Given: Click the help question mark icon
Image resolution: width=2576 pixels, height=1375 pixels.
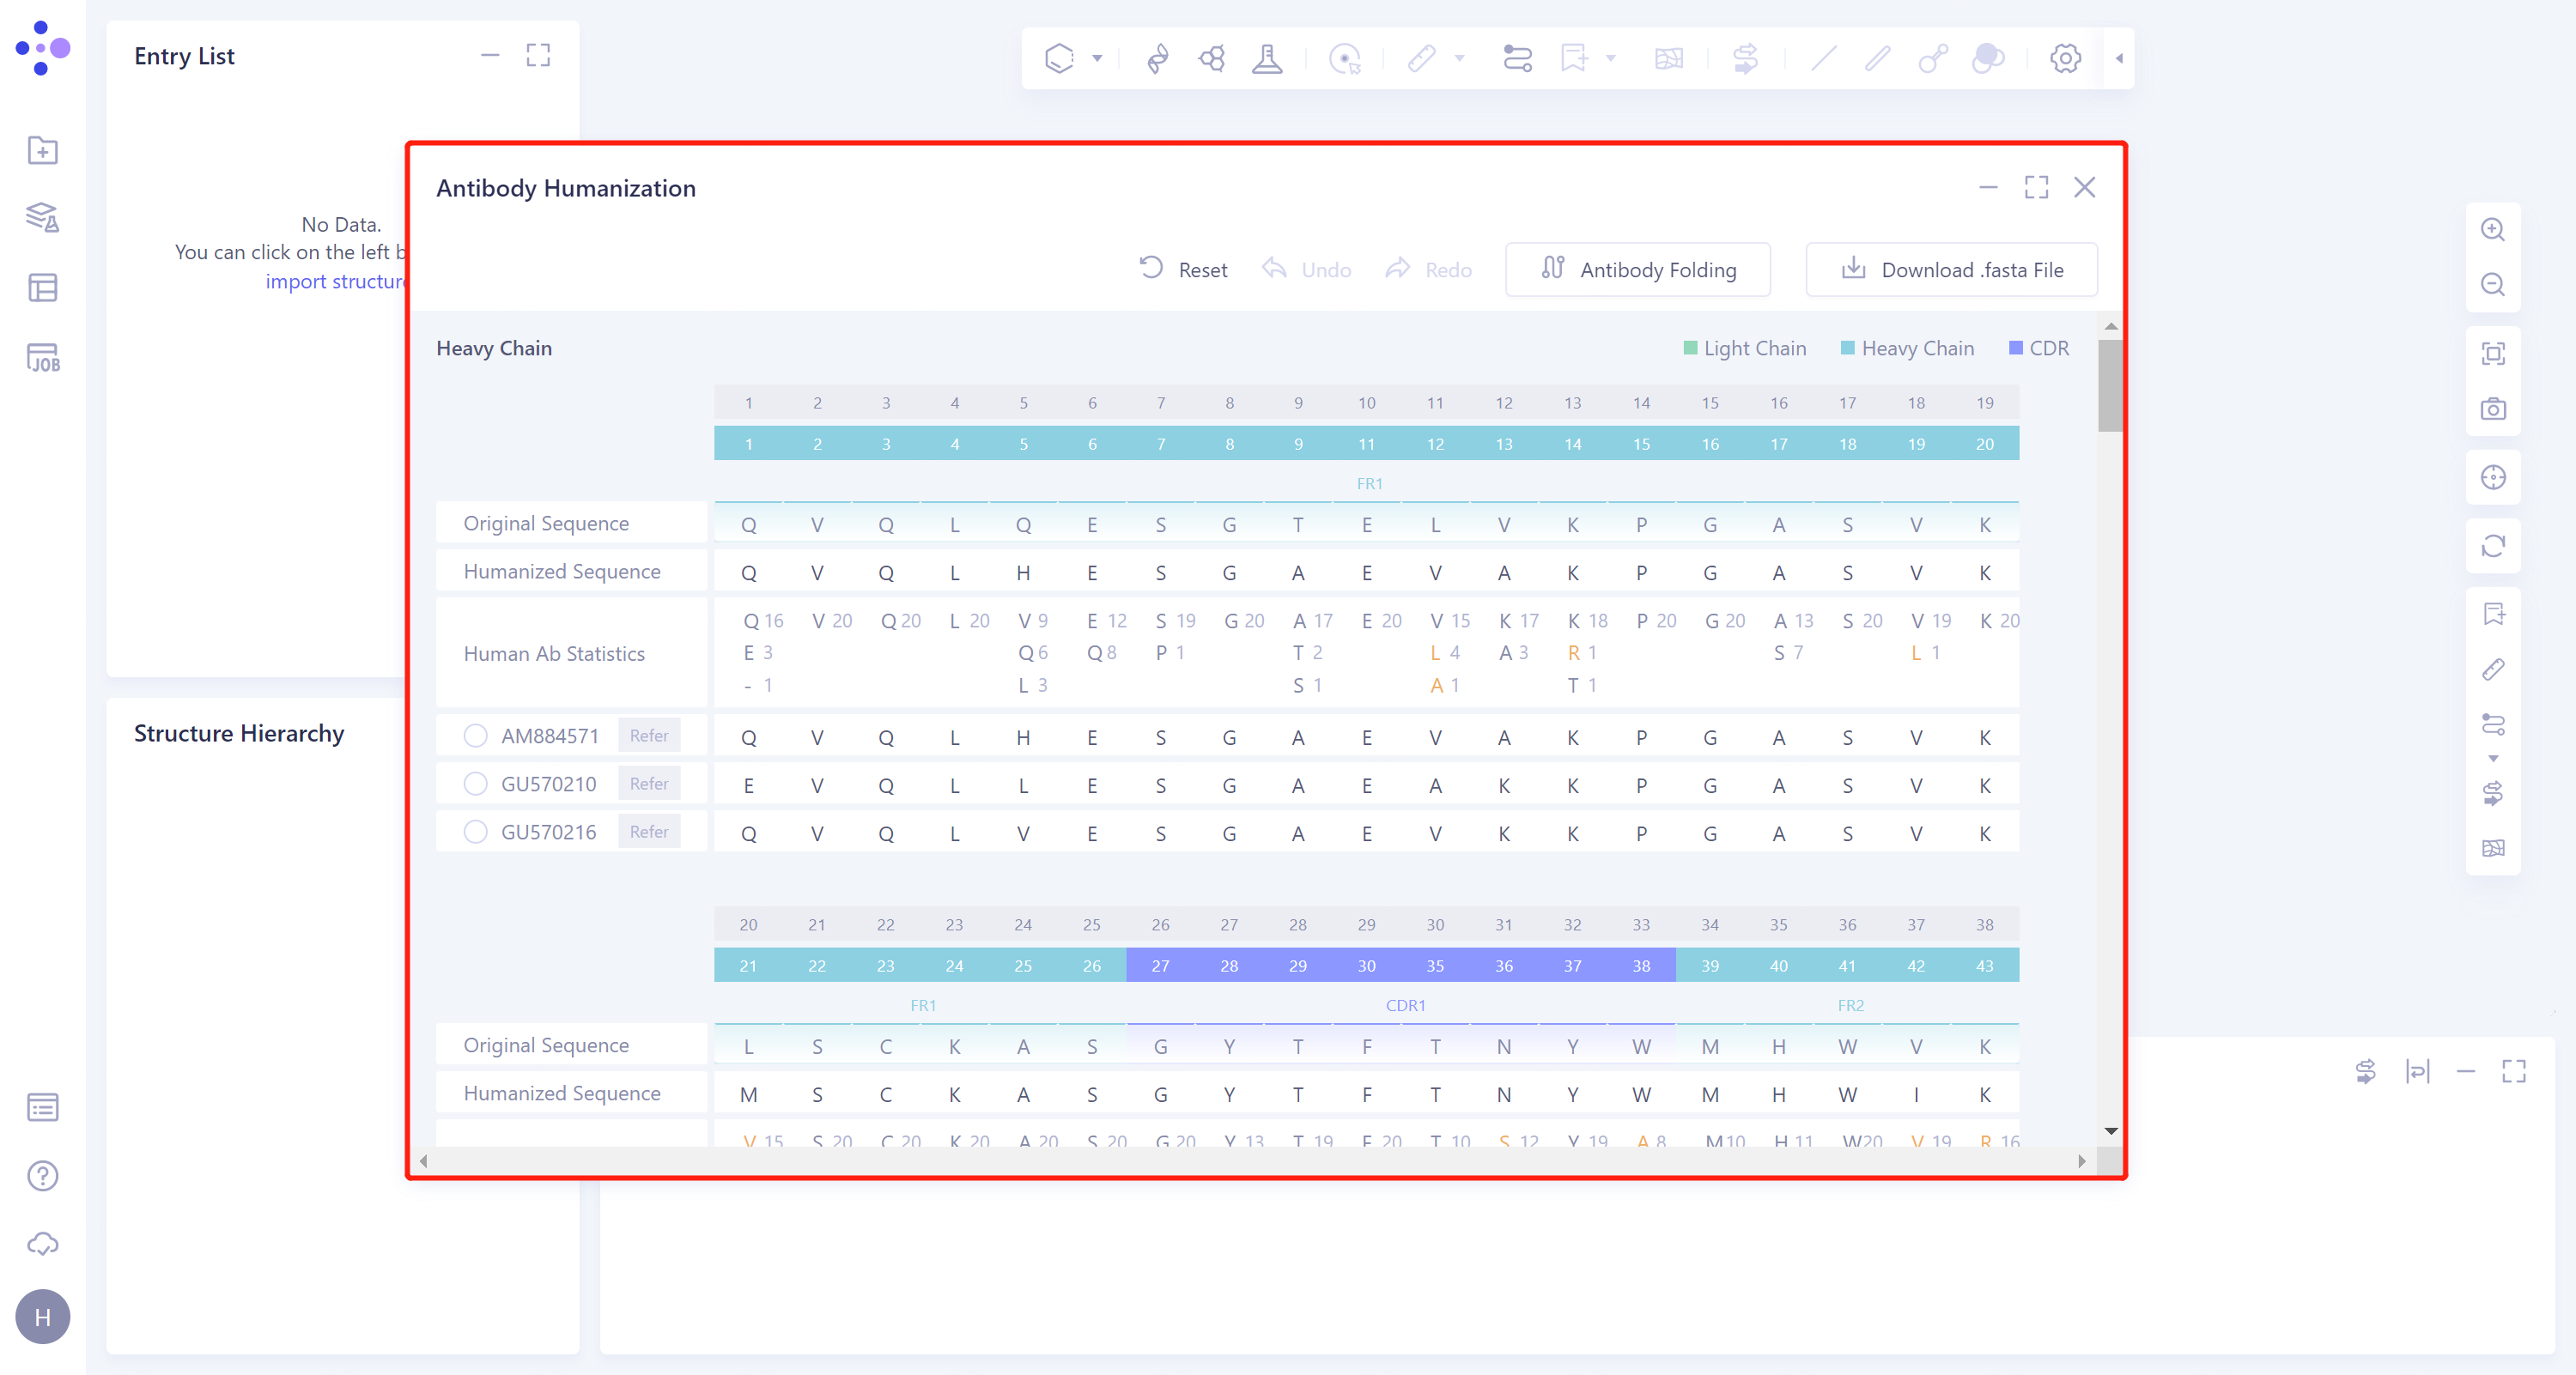Looking at the screenshot, I should tap(42, 1176).
